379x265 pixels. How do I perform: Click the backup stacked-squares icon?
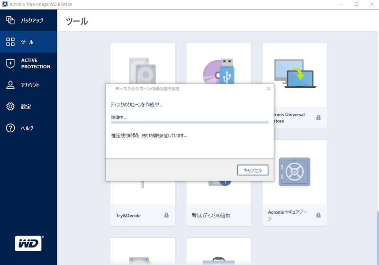coord(10,20)
